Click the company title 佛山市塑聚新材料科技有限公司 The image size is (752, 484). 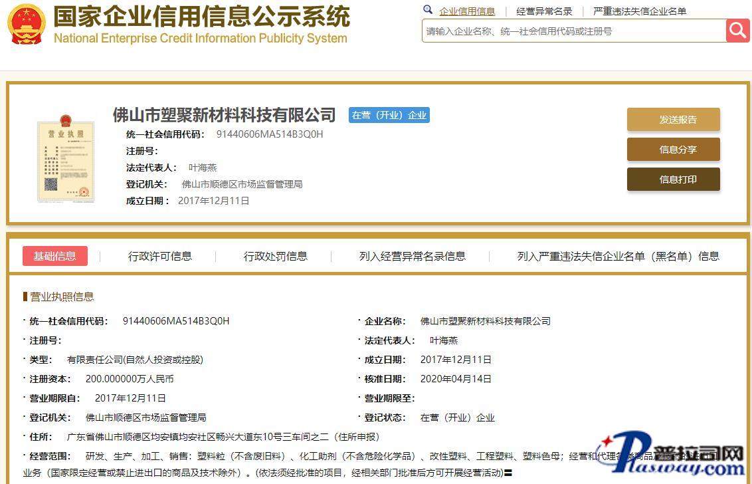tap(225, 115)
